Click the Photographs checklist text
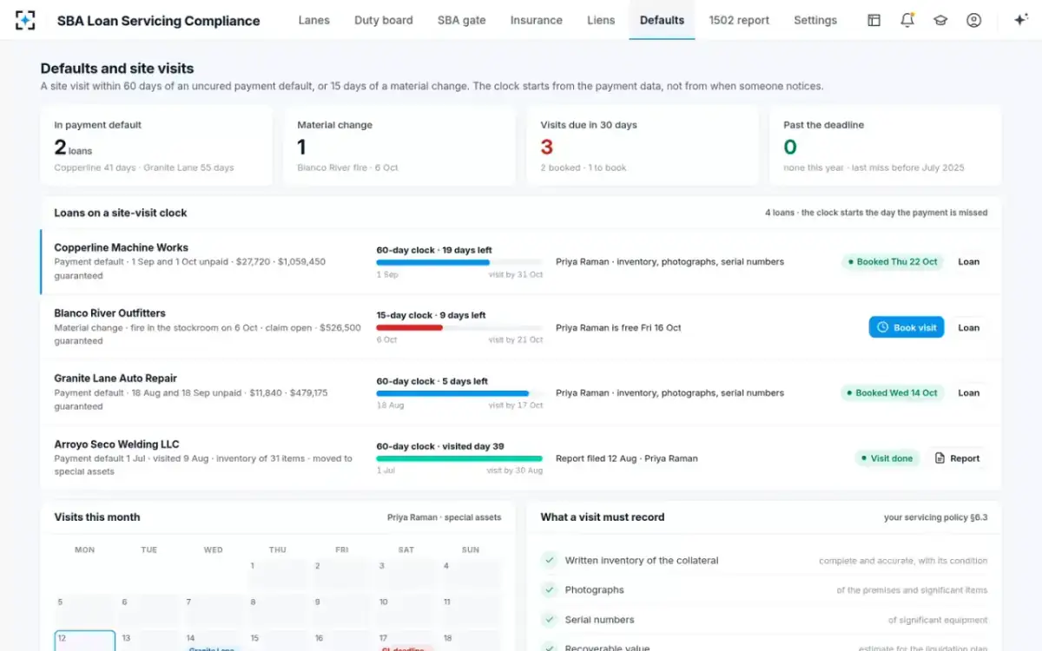The image size is (1042, 651). (595, 590)
